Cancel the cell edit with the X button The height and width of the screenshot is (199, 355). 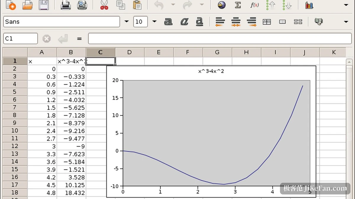click(x=46, y=39)
